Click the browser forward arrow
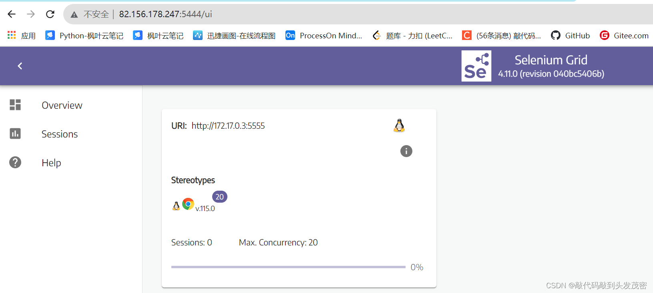This screenshot has height=293, width=653. click(31, 14)
